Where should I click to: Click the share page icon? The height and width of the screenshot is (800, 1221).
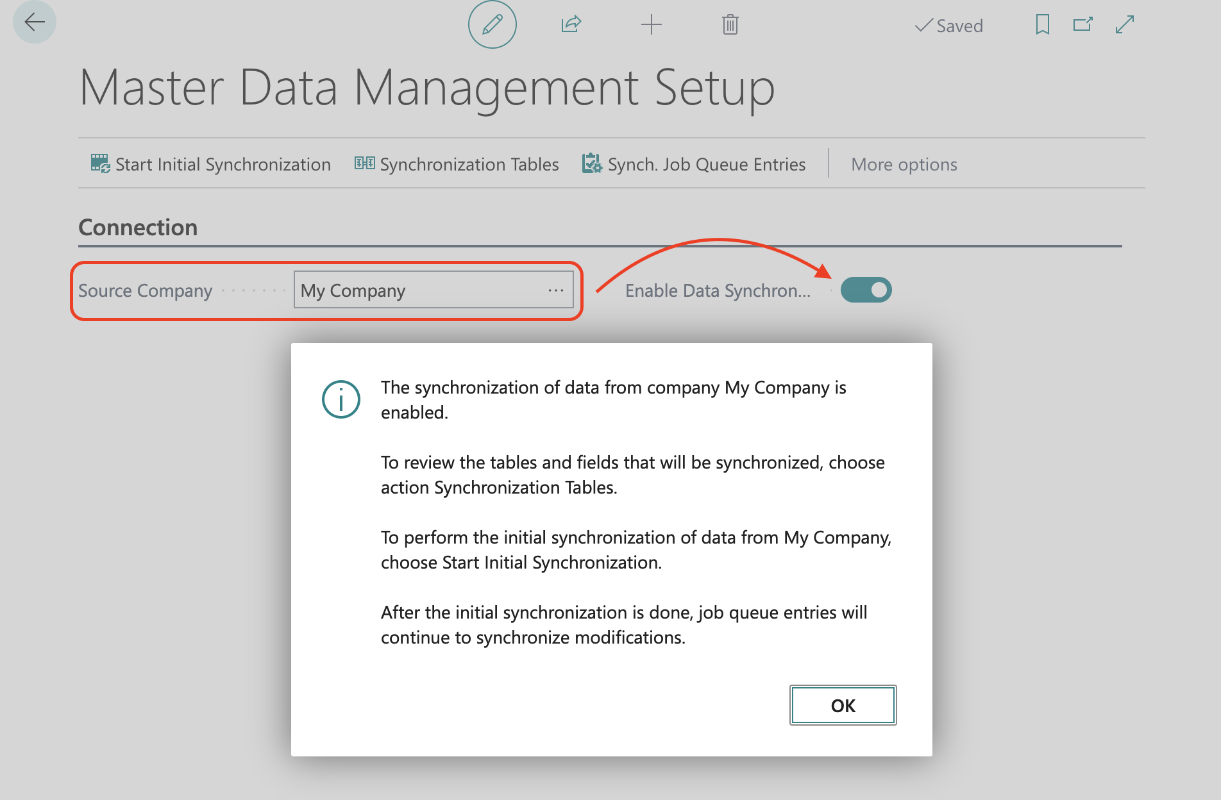570,24
